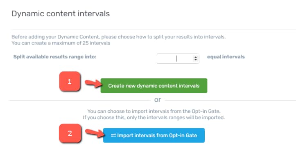
Task: Click the 'or' divider text
Action: click(x=158, y=100)
